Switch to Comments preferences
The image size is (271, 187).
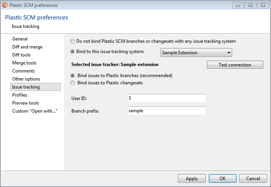click(24, 71)
